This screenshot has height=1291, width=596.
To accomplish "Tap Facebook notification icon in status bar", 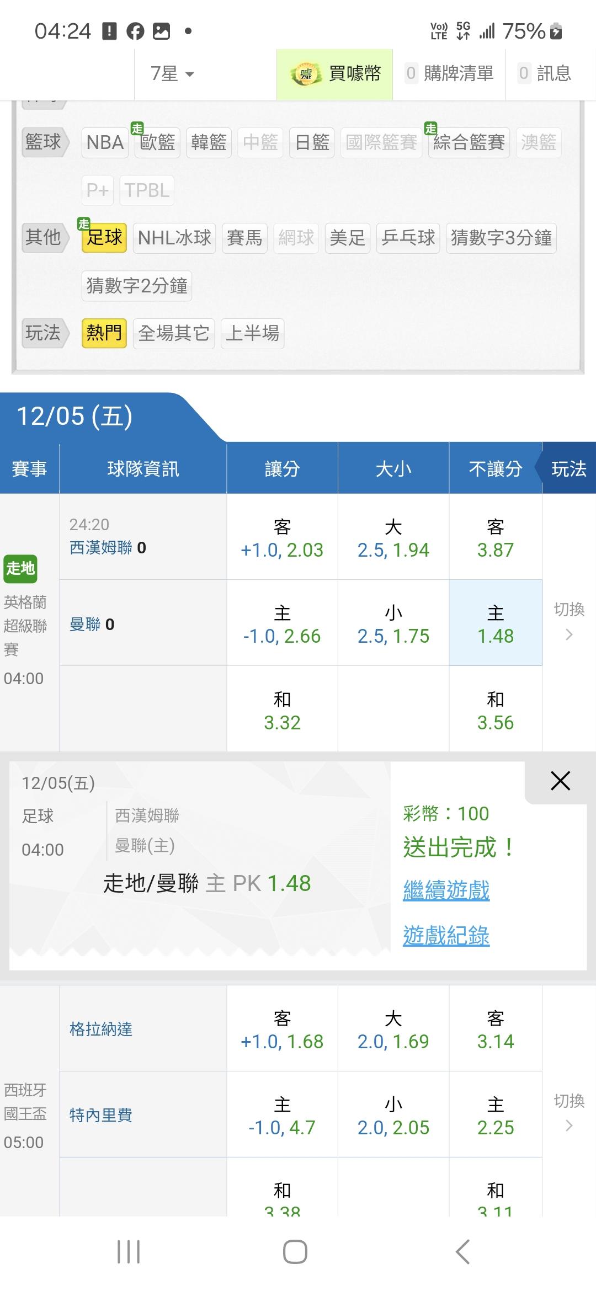I will (x=135, y=31).
